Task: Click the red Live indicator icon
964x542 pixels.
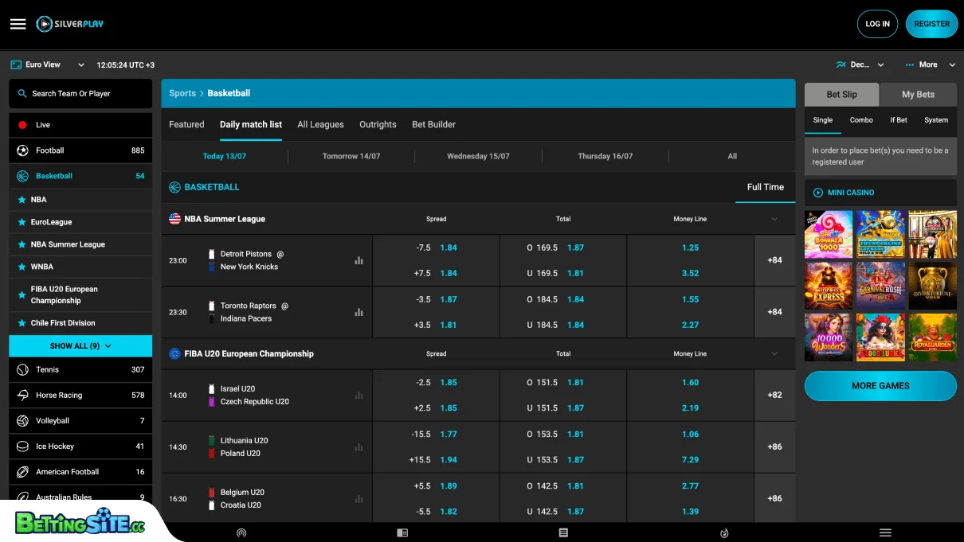Action: point(22,125)
